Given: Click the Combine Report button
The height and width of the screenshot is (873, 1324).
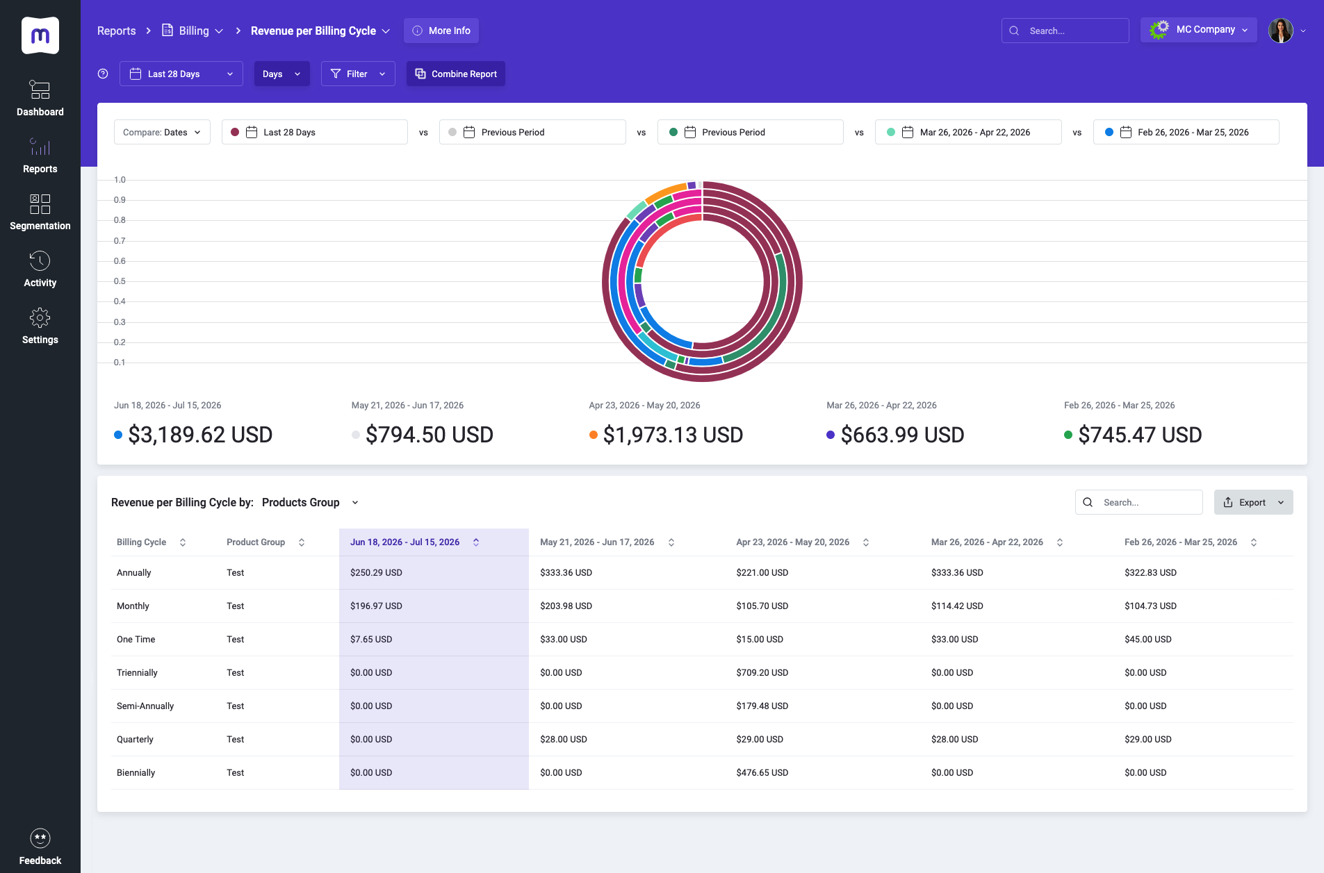Looking at the screenshot, I should (456, 74).
